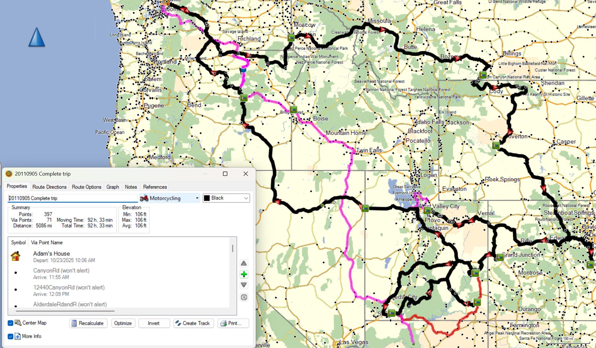Screen dimensions: 596x348
Task: Click waypoint marker near Grand Junction
Action: pos(500,257)
